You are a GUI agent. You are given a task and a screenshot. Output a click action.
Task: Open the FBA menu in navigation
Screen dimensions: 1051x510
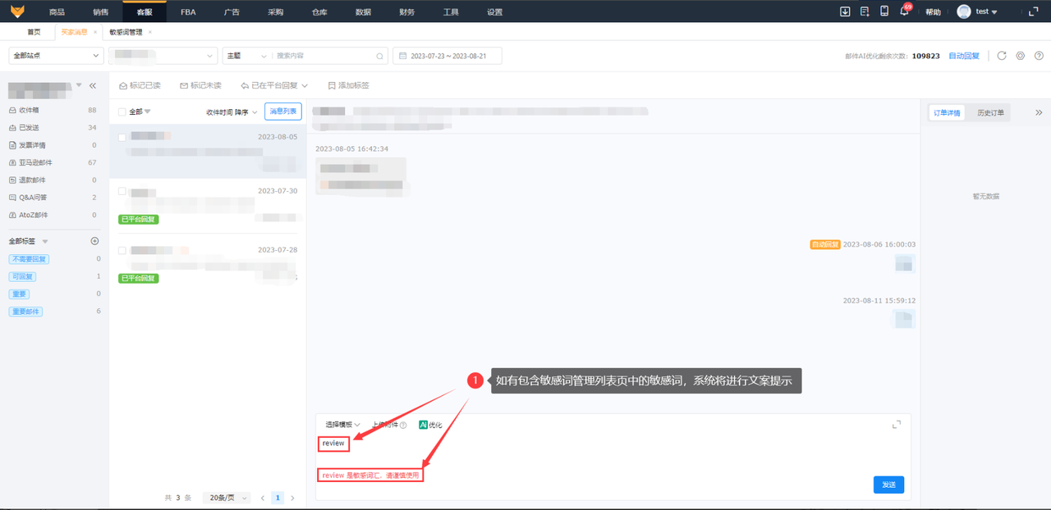pos(188,11)
